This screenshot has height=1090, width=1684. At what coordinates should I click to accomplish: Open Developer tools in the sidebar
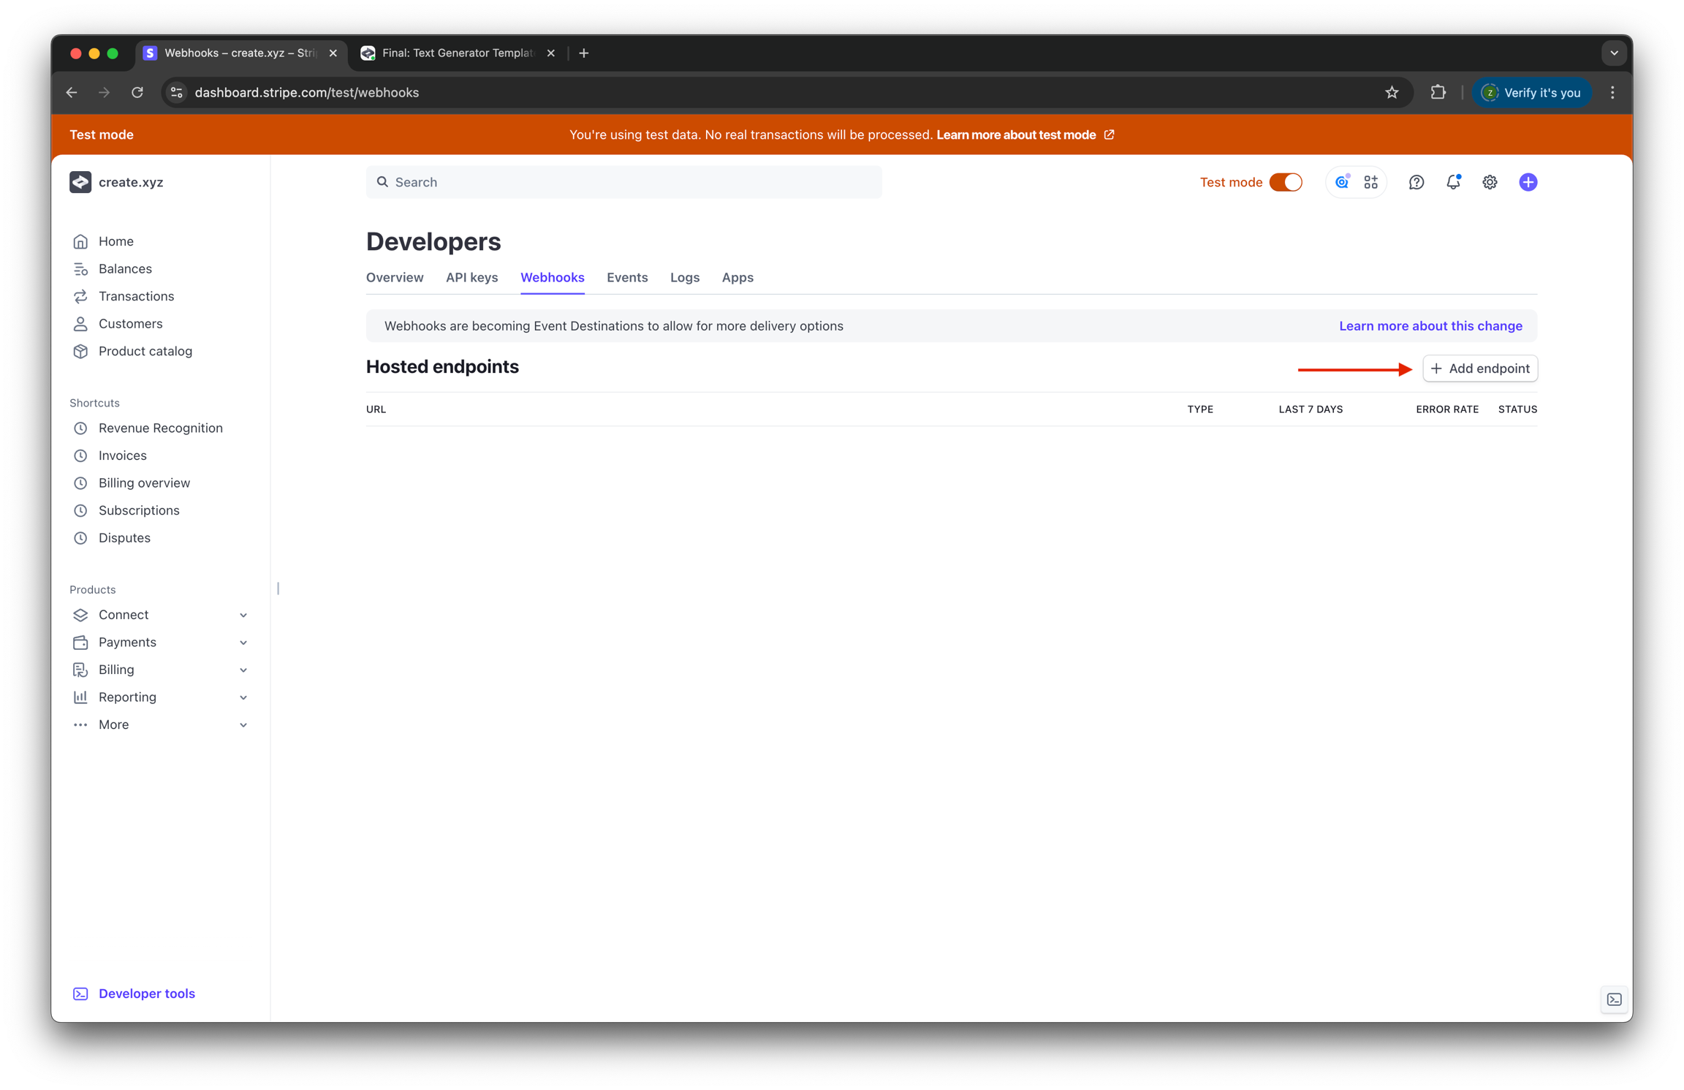[146, 994]
